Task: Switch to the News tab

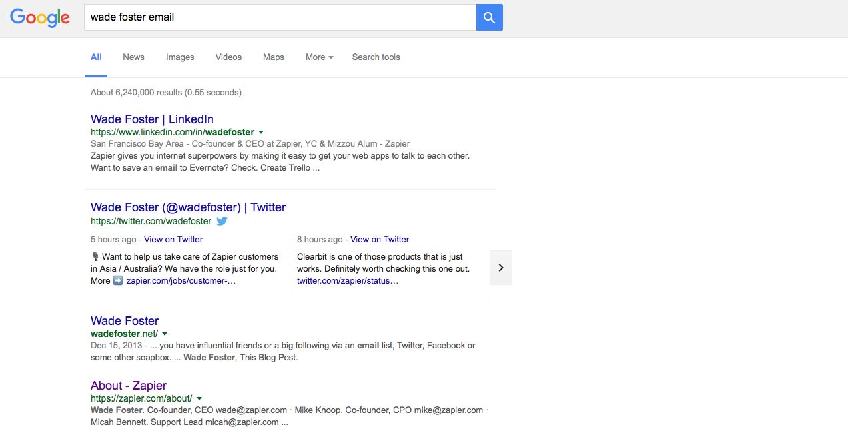Action: [133, 57]
